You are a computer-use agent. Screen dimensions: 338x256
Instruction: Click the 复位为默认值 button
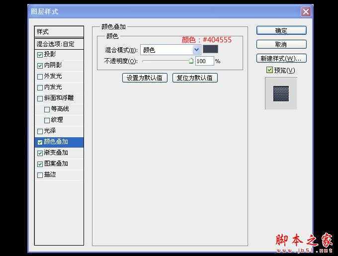pos(195,78)
